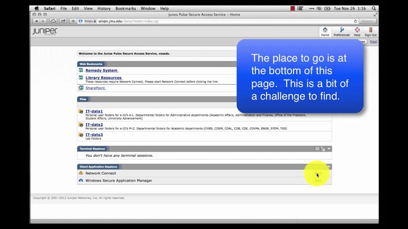Open the File menu
The image size is (408, 229).
pyautogui.click(x=63, y=9)
